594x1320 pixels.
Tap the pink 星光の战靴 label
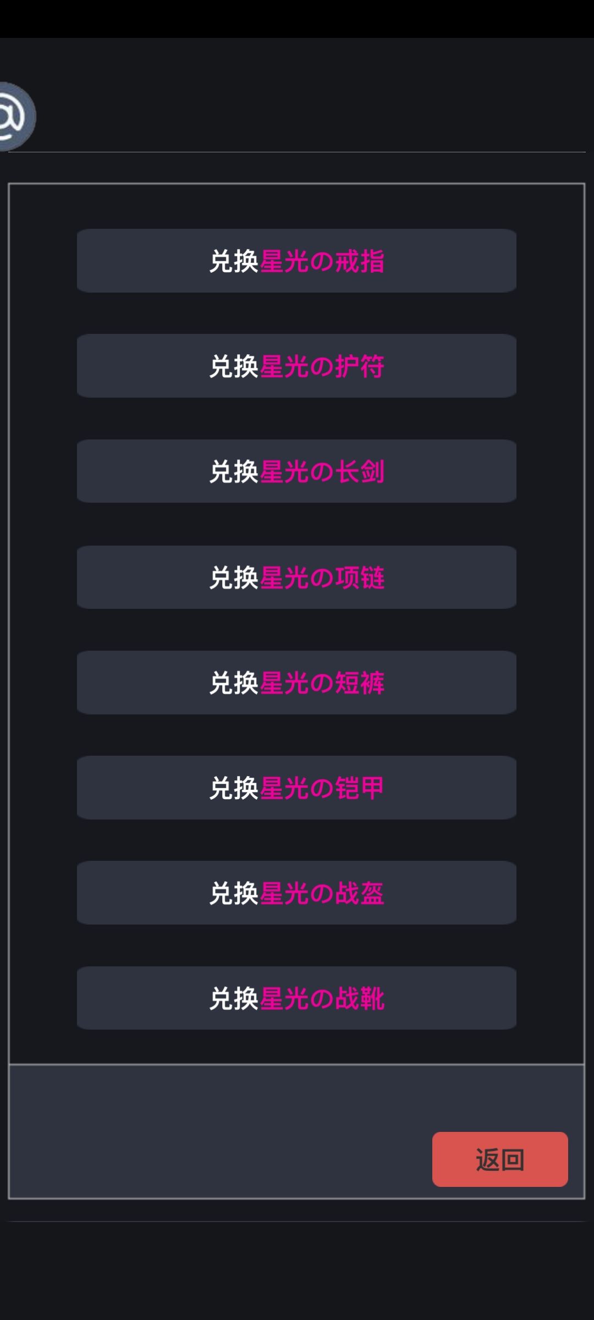tap(322, 999)
